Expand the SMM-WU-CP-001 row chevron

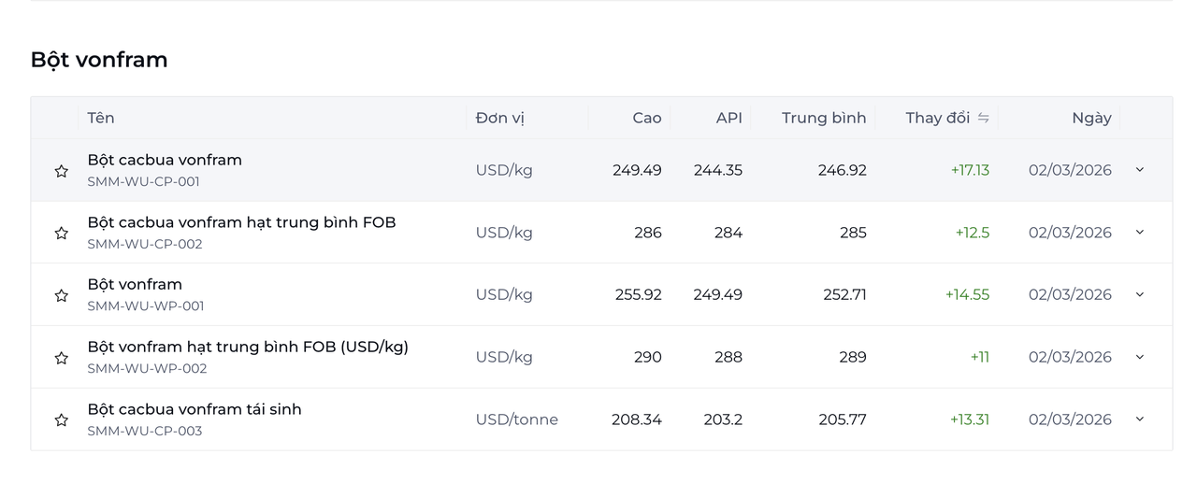[x=1139, y=170]
